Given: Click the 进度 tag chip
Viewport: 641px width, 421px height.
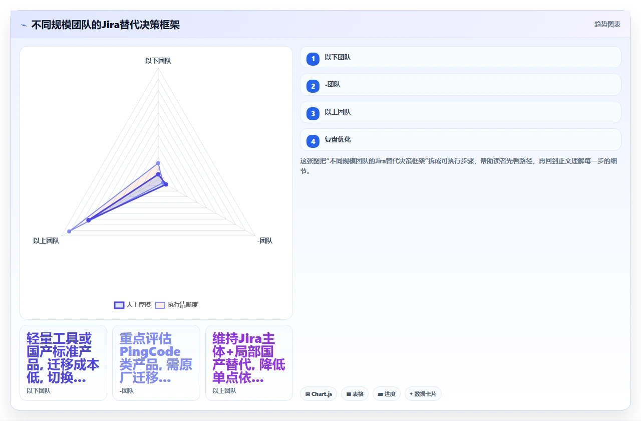Looking at the screenshot, I should 387,394.
